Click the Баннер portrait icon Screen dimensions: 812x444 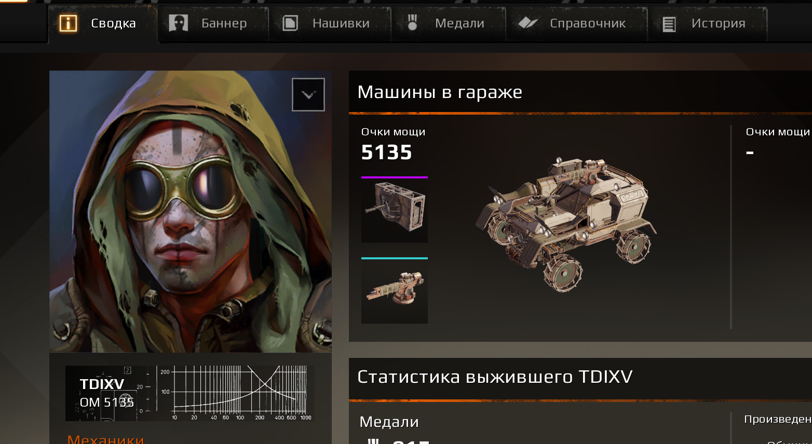click(178, 23)
